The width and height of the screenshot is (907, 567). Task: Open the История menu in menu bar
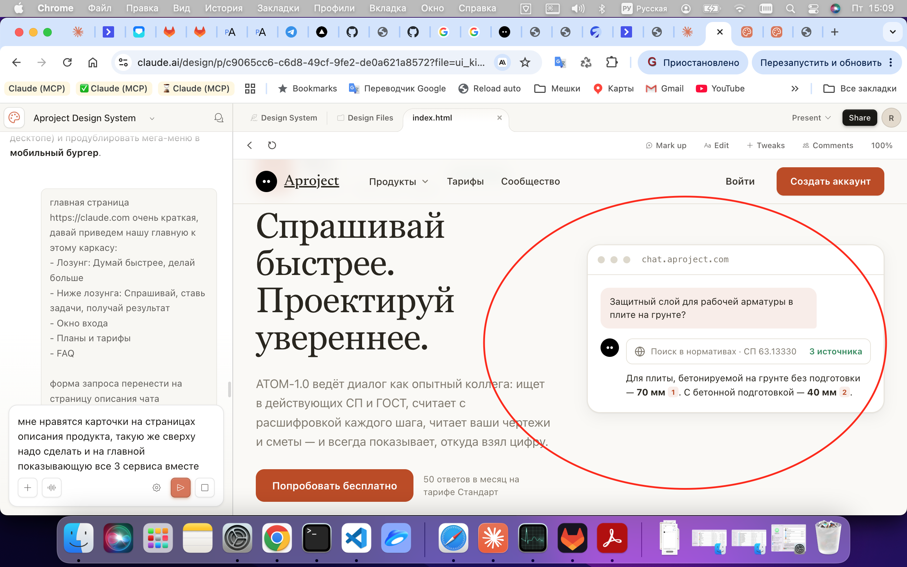224,8
